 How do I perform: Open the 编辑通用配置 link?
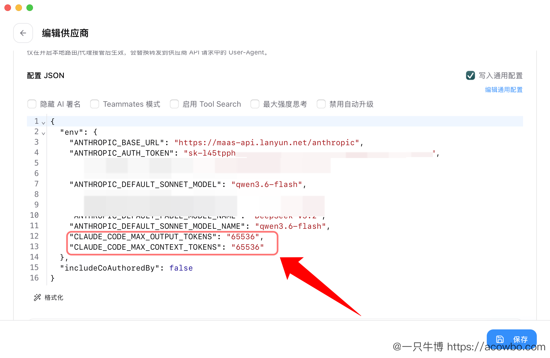click(504, 90)
